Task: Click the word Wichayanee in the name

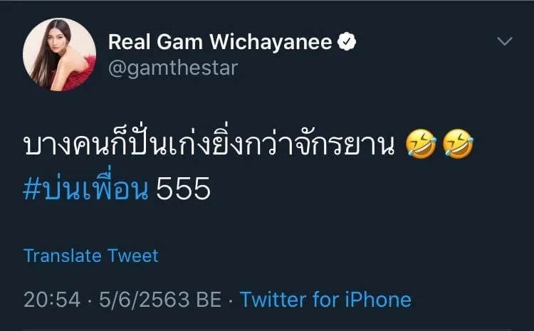Action: pyautogui.click(x=271, y=42)
